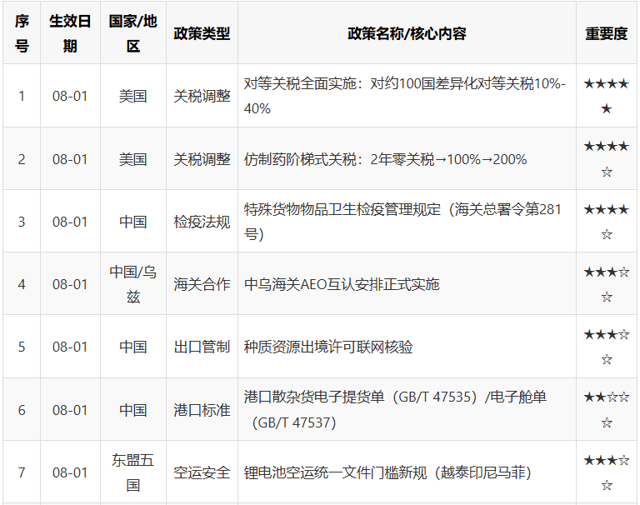Click the star rating for 海关合作 row
The width and height of the screenshot is (640, 505).
pos(607,283)
